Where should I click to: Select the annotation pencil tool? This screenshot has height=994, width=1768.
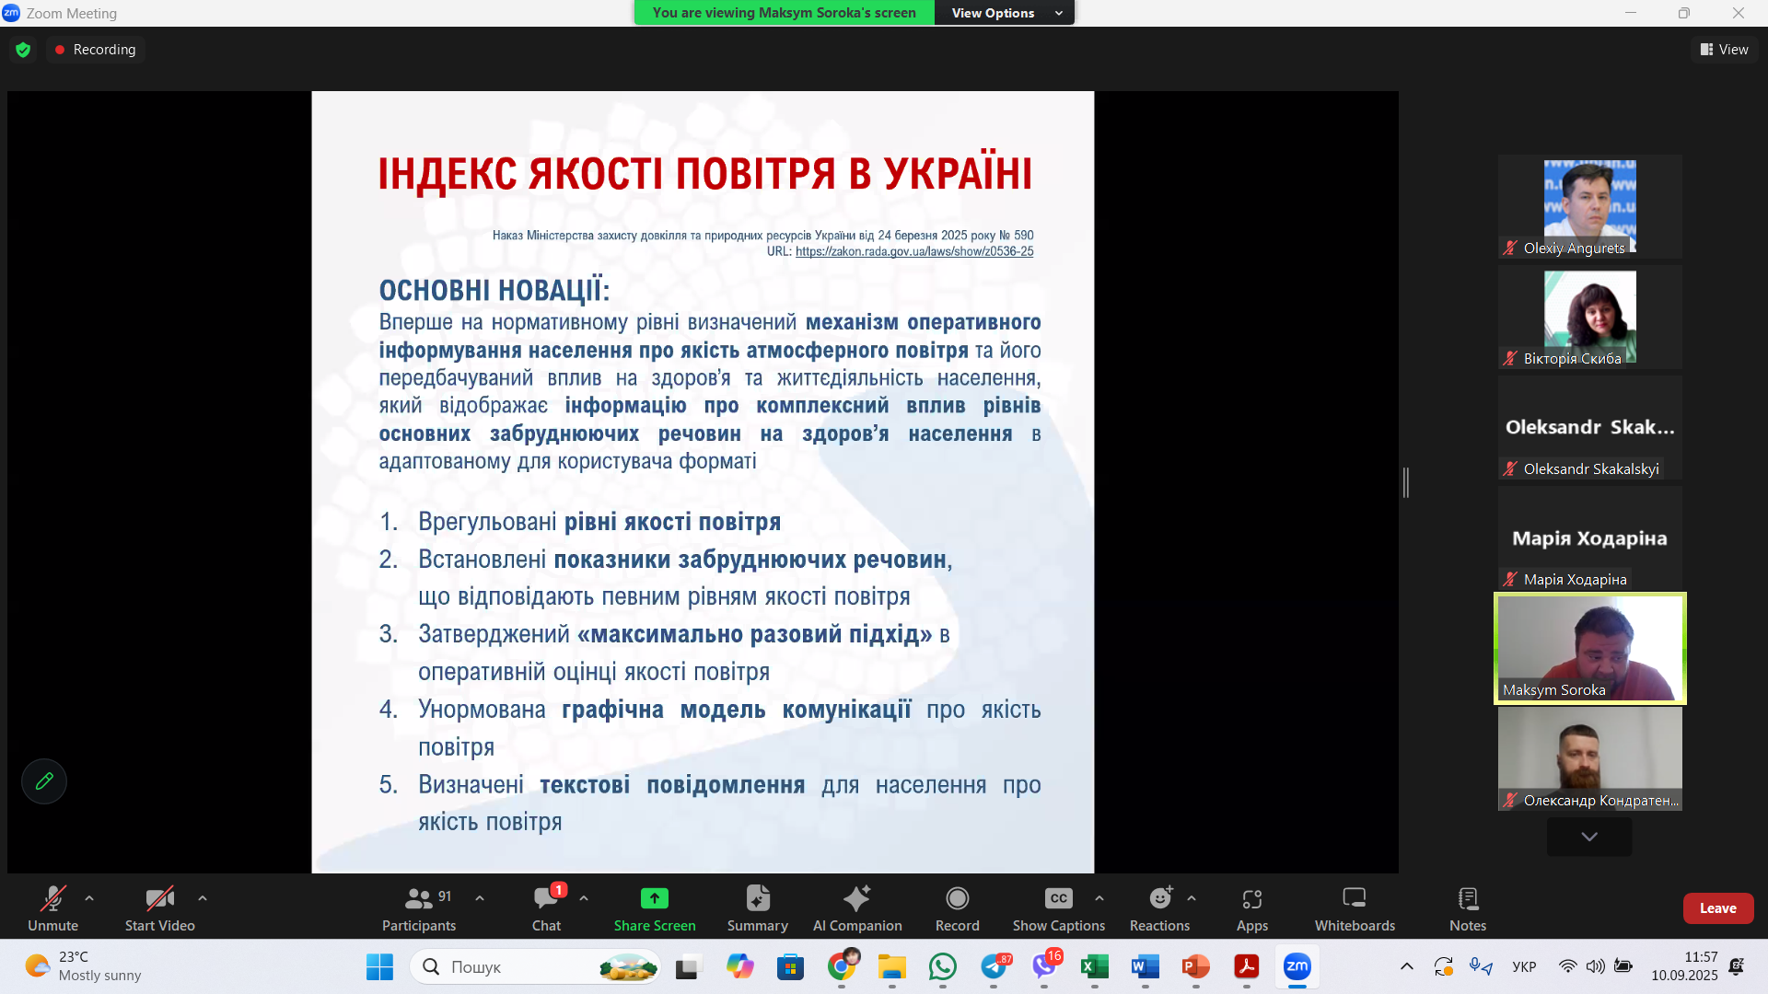43,780
